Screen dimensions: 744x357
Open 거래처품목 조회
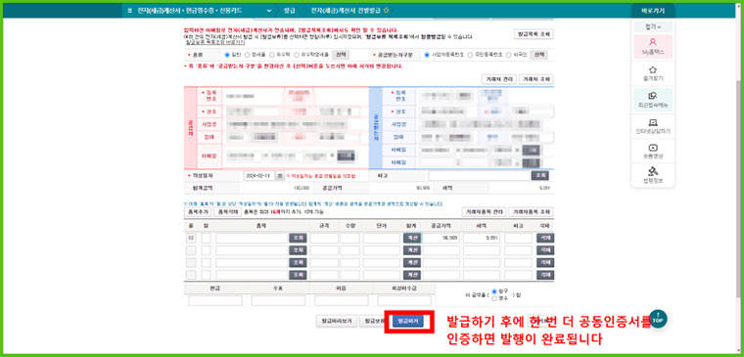(531, 212)
